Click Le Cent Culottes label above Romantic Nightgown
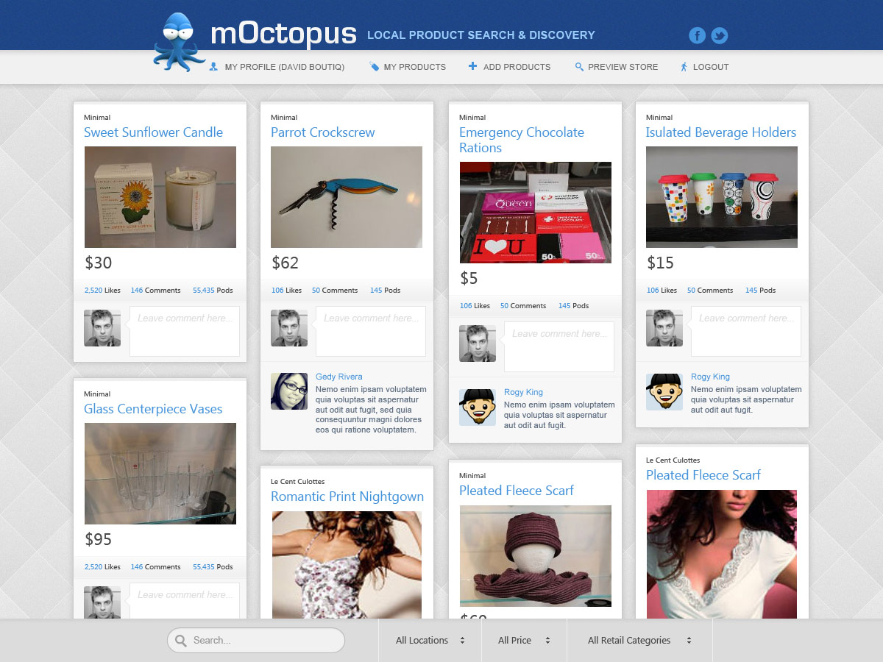883x662 pixels. [297, 482]
